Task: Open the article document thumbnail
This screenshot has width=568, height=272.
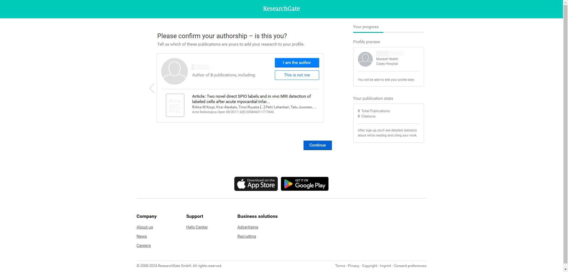Action: 175,105
